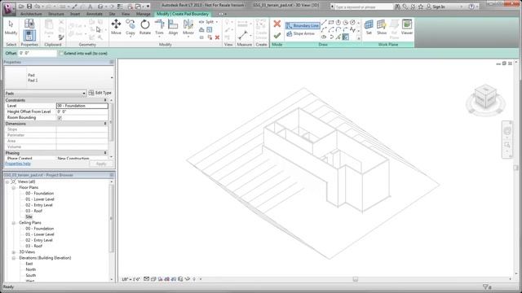Open the work plane Viewer
This screenshot has width=522, height=293.
(407, 27)
